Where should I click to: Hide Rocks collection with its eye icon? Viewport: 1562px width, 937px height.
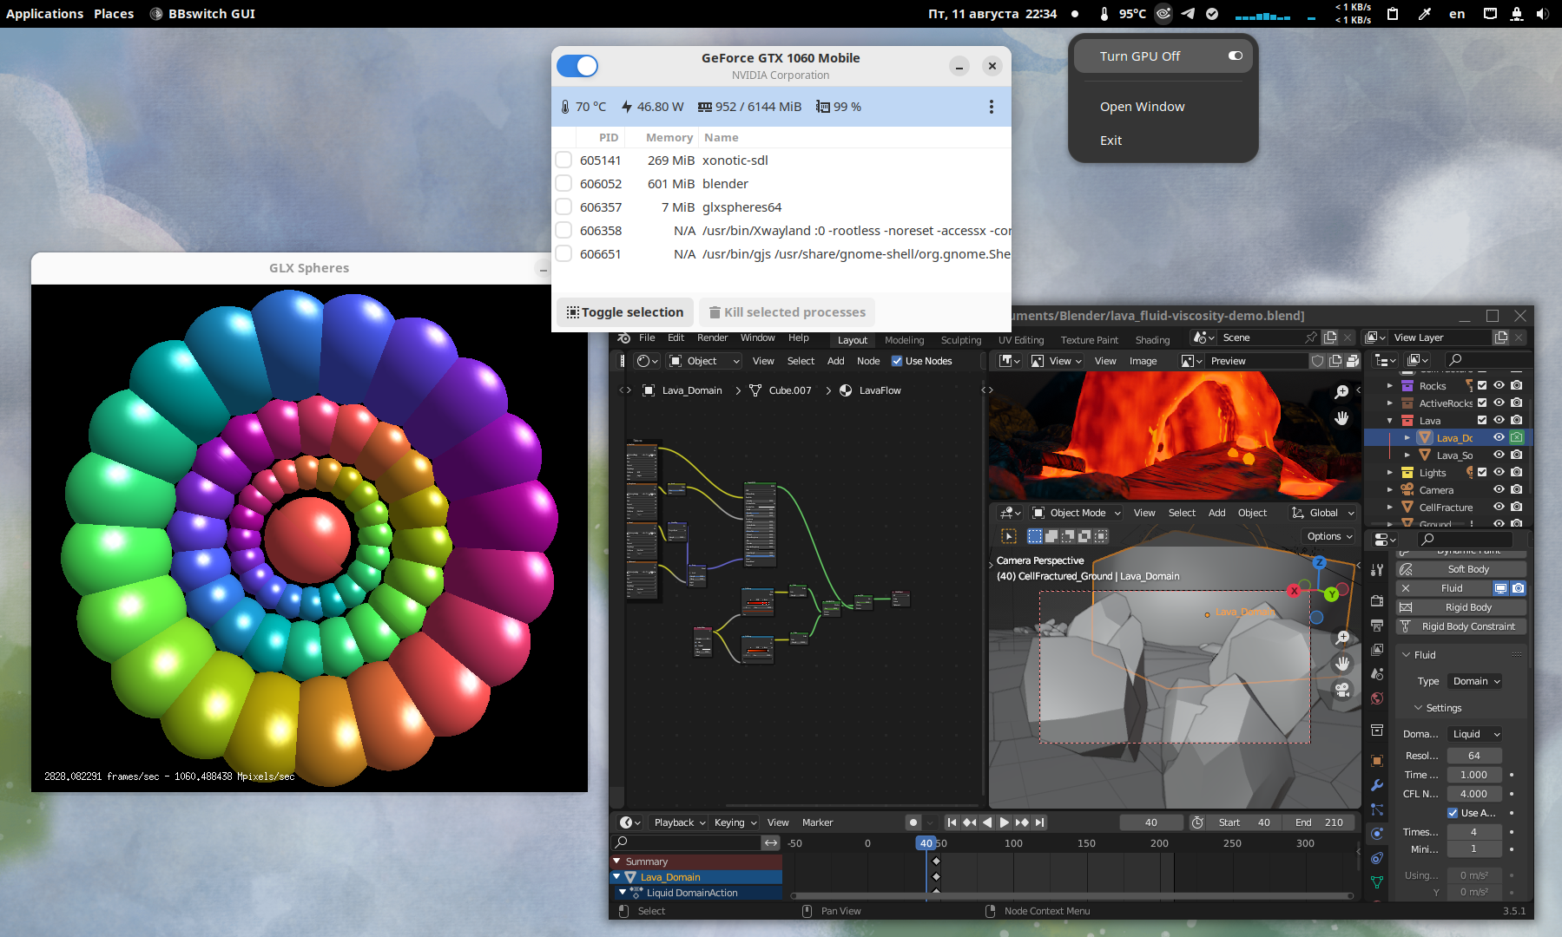(1499, 385)
